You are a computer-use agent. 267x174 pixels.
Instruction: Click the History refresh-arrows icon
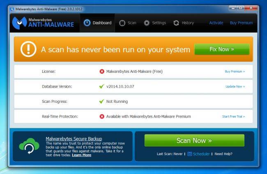(x=176, y=23)
